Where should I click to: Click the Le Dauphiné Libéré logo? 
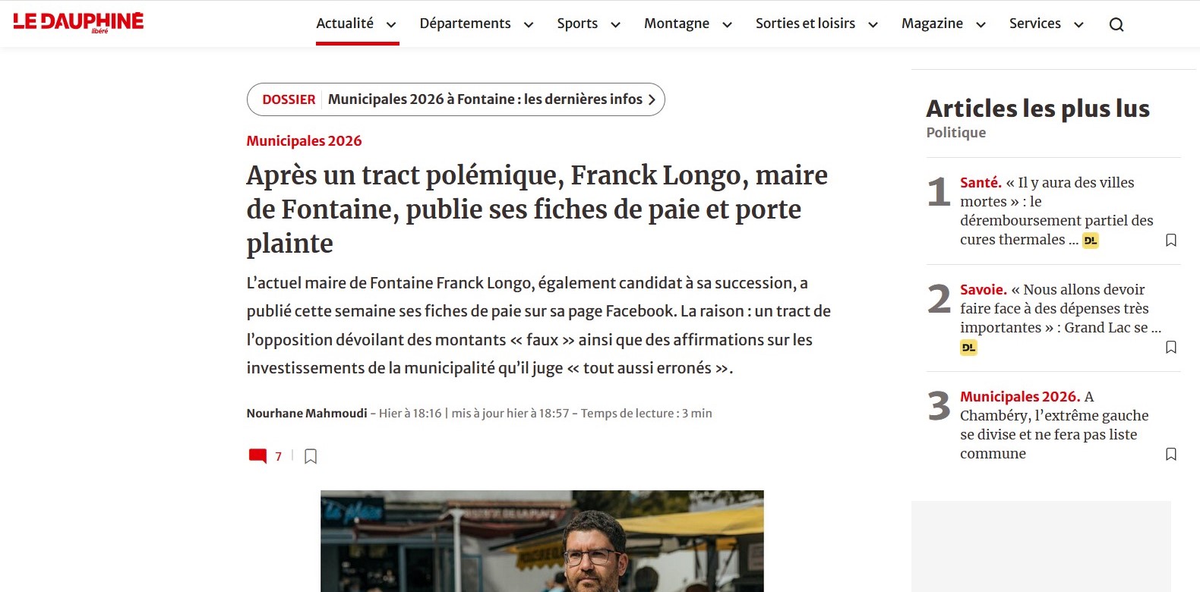point(78,22)
